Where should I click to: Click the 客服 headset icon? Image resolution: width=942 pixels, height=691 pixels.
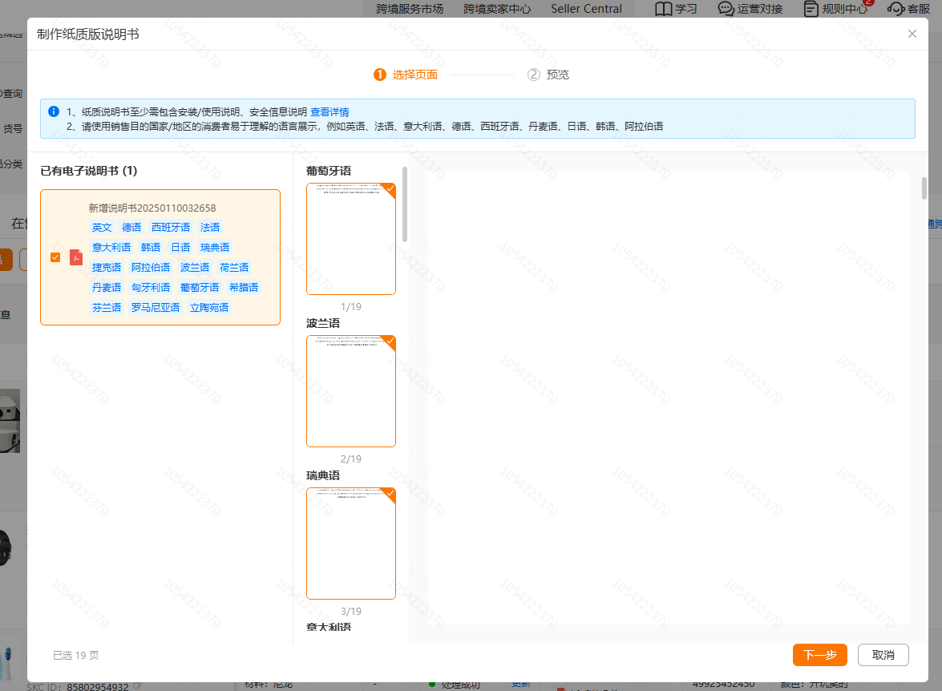896,9
